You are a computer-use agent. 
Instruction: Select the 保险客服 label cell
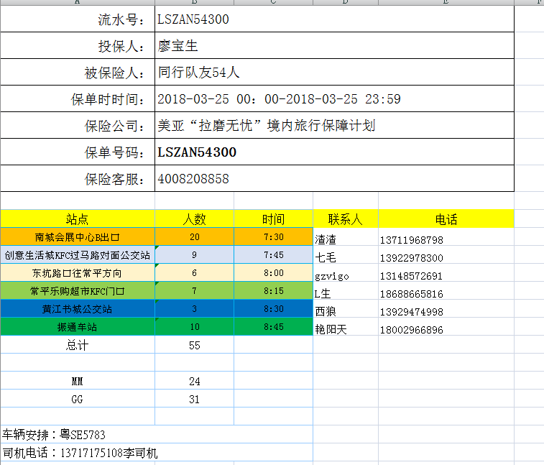(x=78, y=178)
